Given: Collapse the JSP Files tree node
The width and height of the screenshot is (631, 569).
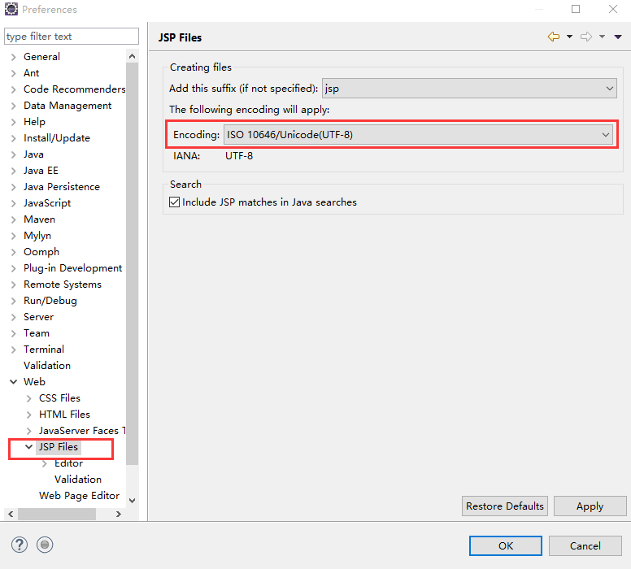Looking at the screenshot, I should (28, 447).
